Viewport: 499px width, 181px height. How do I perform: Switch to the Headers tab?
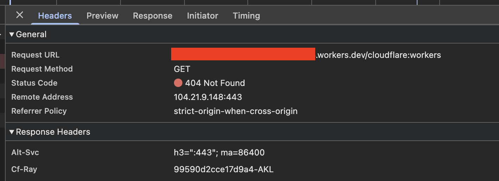55,16
